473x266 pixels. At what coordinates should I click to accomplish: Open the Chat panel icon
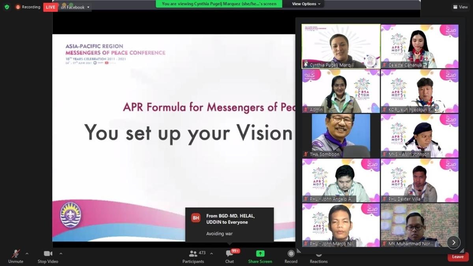click(x=229, y=254)
